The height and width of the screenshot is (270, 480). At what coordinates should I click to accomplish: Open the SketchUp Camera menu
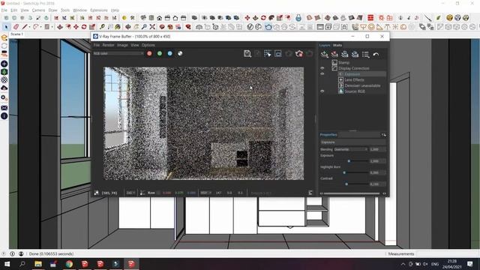tap(38, 10)
